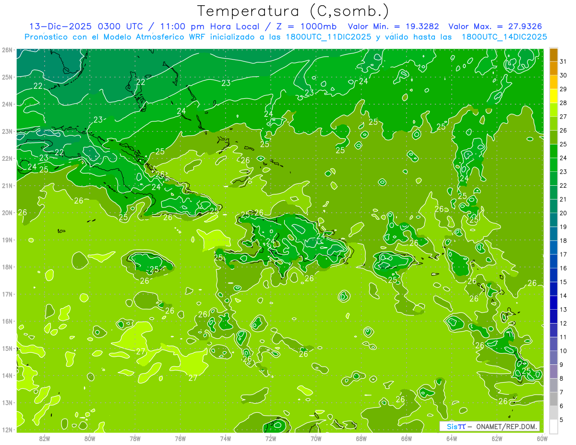This screenshot has width=576, height=445.
Task: Pick the orange swatch between legend 30 and 31
Action: point(553,68)
